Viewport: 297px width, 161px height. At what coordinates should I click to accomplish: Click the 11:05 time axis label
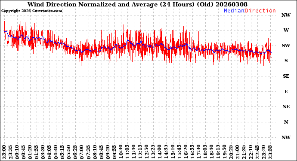pos(127,152)
